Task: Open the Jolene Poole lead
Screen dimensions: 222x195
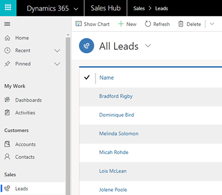Action: pyautogui.click(x=113, y=190)
